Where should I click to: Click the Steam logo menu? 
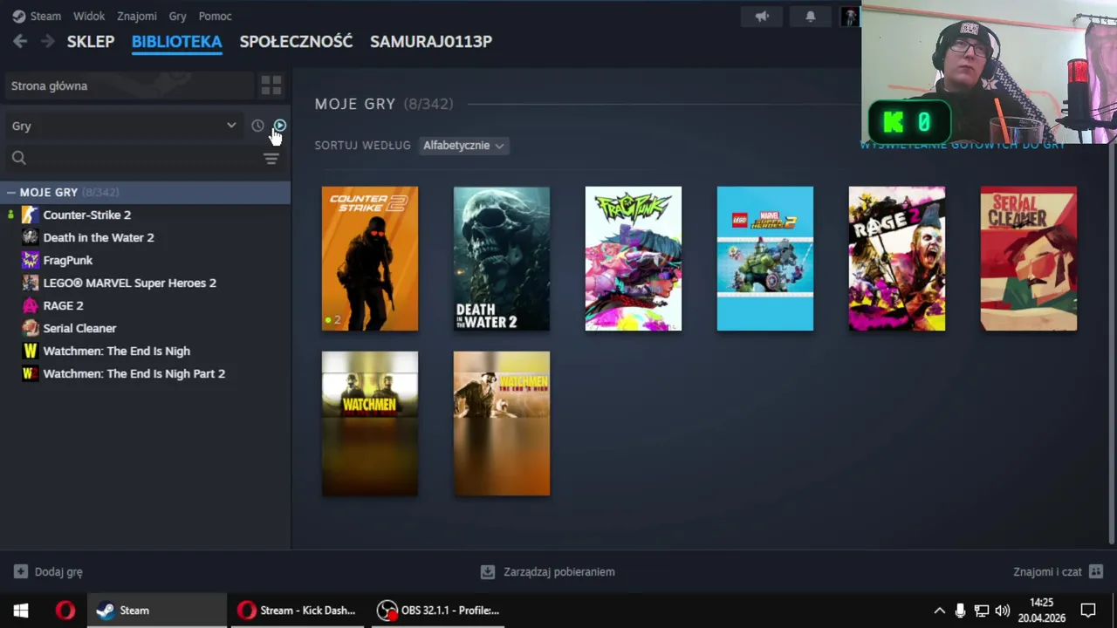tap(37, 16)
